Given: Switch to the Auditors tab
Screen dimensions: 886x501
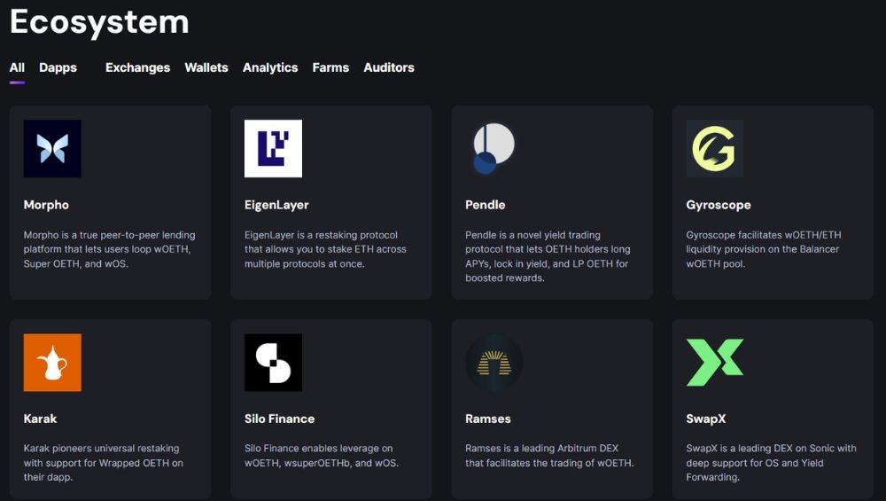Looking at the screenshot, I should pyautogui.click(x=388, y=67).
